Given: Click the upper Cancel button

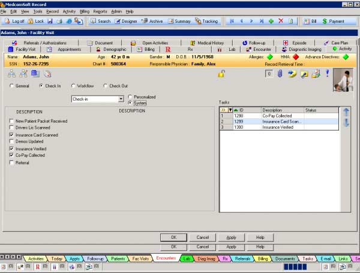Looking at the screenshot, I should point(203,238).
